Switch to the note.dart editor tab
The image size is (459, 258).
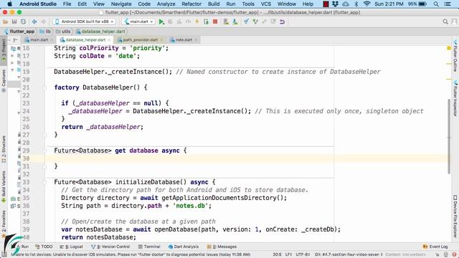[184, 40]
